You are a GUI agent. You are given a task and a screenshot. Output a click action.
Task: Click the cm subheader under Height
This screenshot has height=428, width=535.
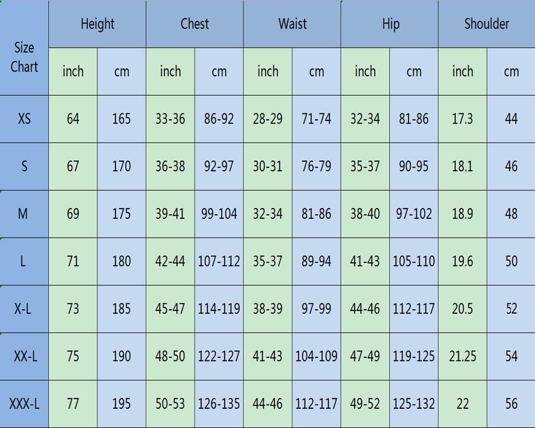tap(121, 72)
